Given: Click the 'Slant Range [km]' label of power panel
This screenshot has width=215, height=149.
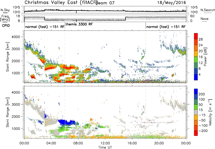Looking at the screenshot, I should tap(8, 57).
